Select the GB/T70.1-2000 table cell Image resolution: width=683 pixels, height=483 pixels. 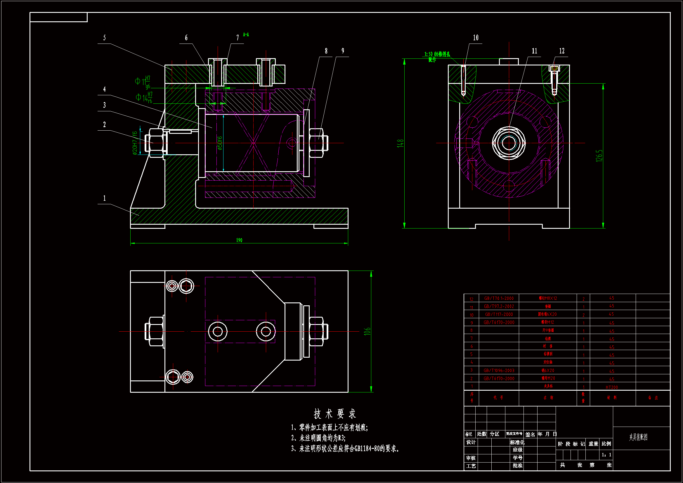[499, 298]
